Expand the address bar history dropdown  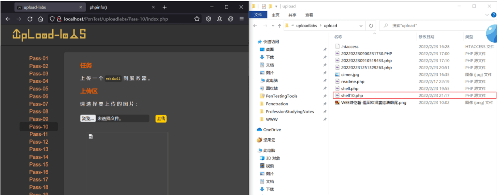[361, 26]
